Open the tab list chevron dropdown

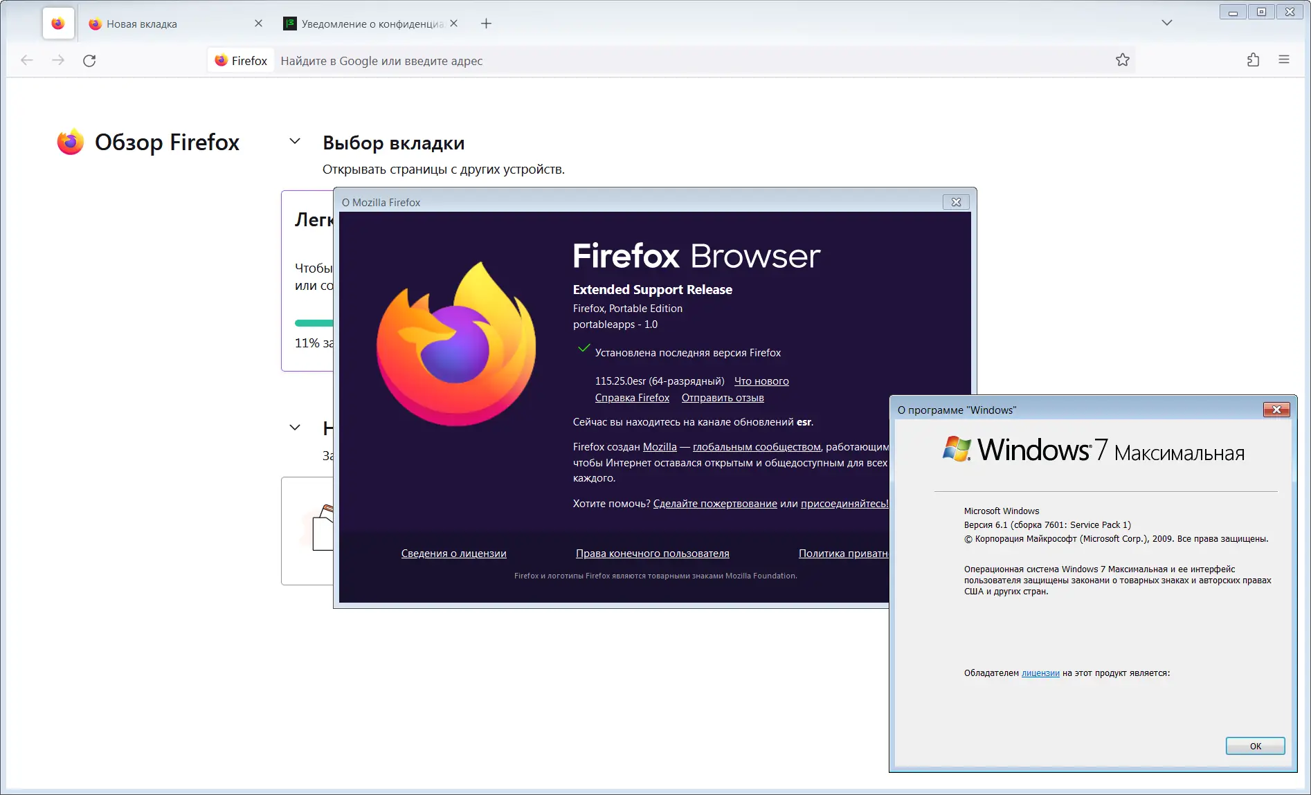point(1166,22)
